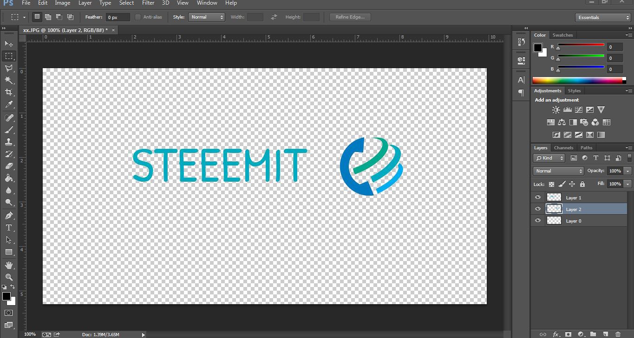Viewport: 634px width, 338px height.
Task: Select the Eyedropper tool
Action: coord(8,105)
